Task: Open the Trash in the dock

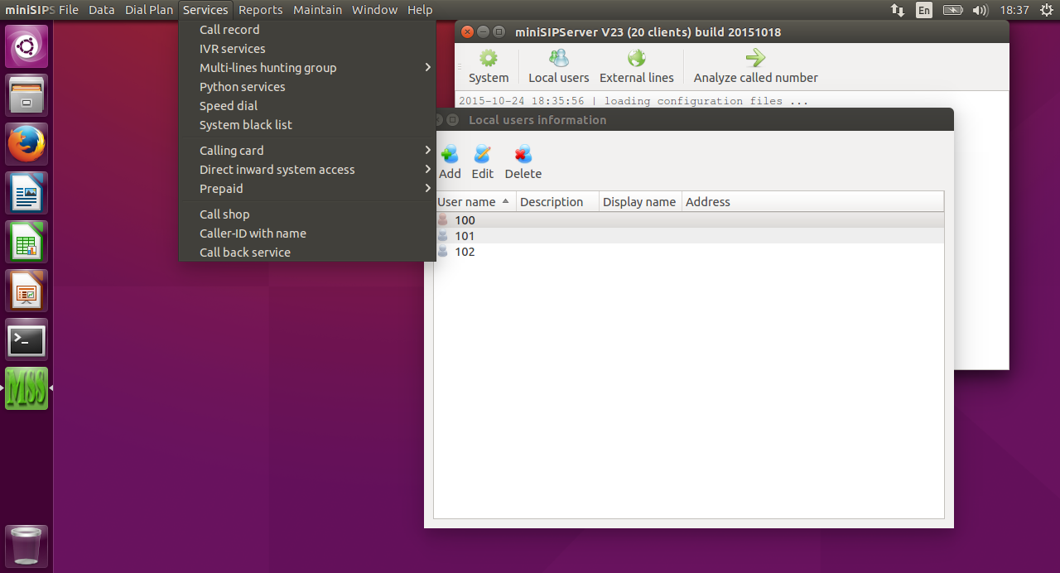Action: [26, 547]
